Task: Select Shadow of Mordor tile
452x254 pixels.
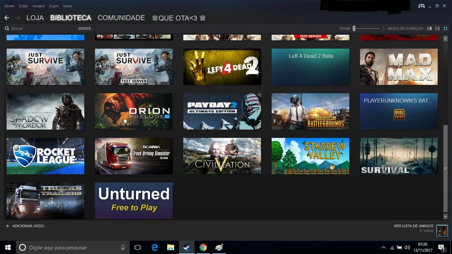Action: 45,111
